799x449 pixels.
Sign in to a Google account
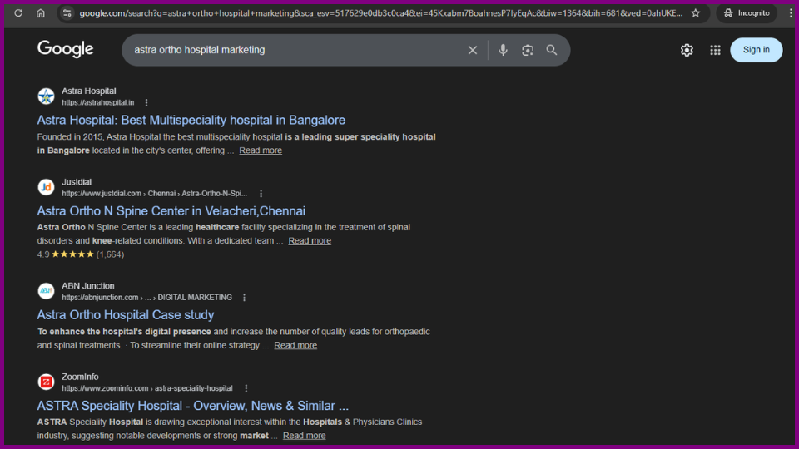pyautogui.click(x=757, y=50)
